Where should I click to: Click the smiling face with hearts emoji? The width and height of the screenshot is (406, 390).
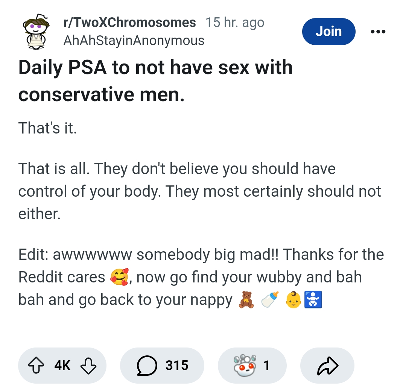tap(119, 277)
